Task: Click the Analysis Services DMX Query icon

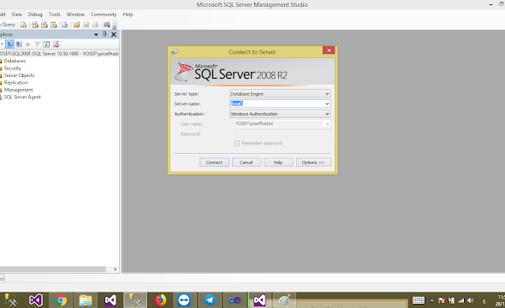Action: [x=45, y=25]
